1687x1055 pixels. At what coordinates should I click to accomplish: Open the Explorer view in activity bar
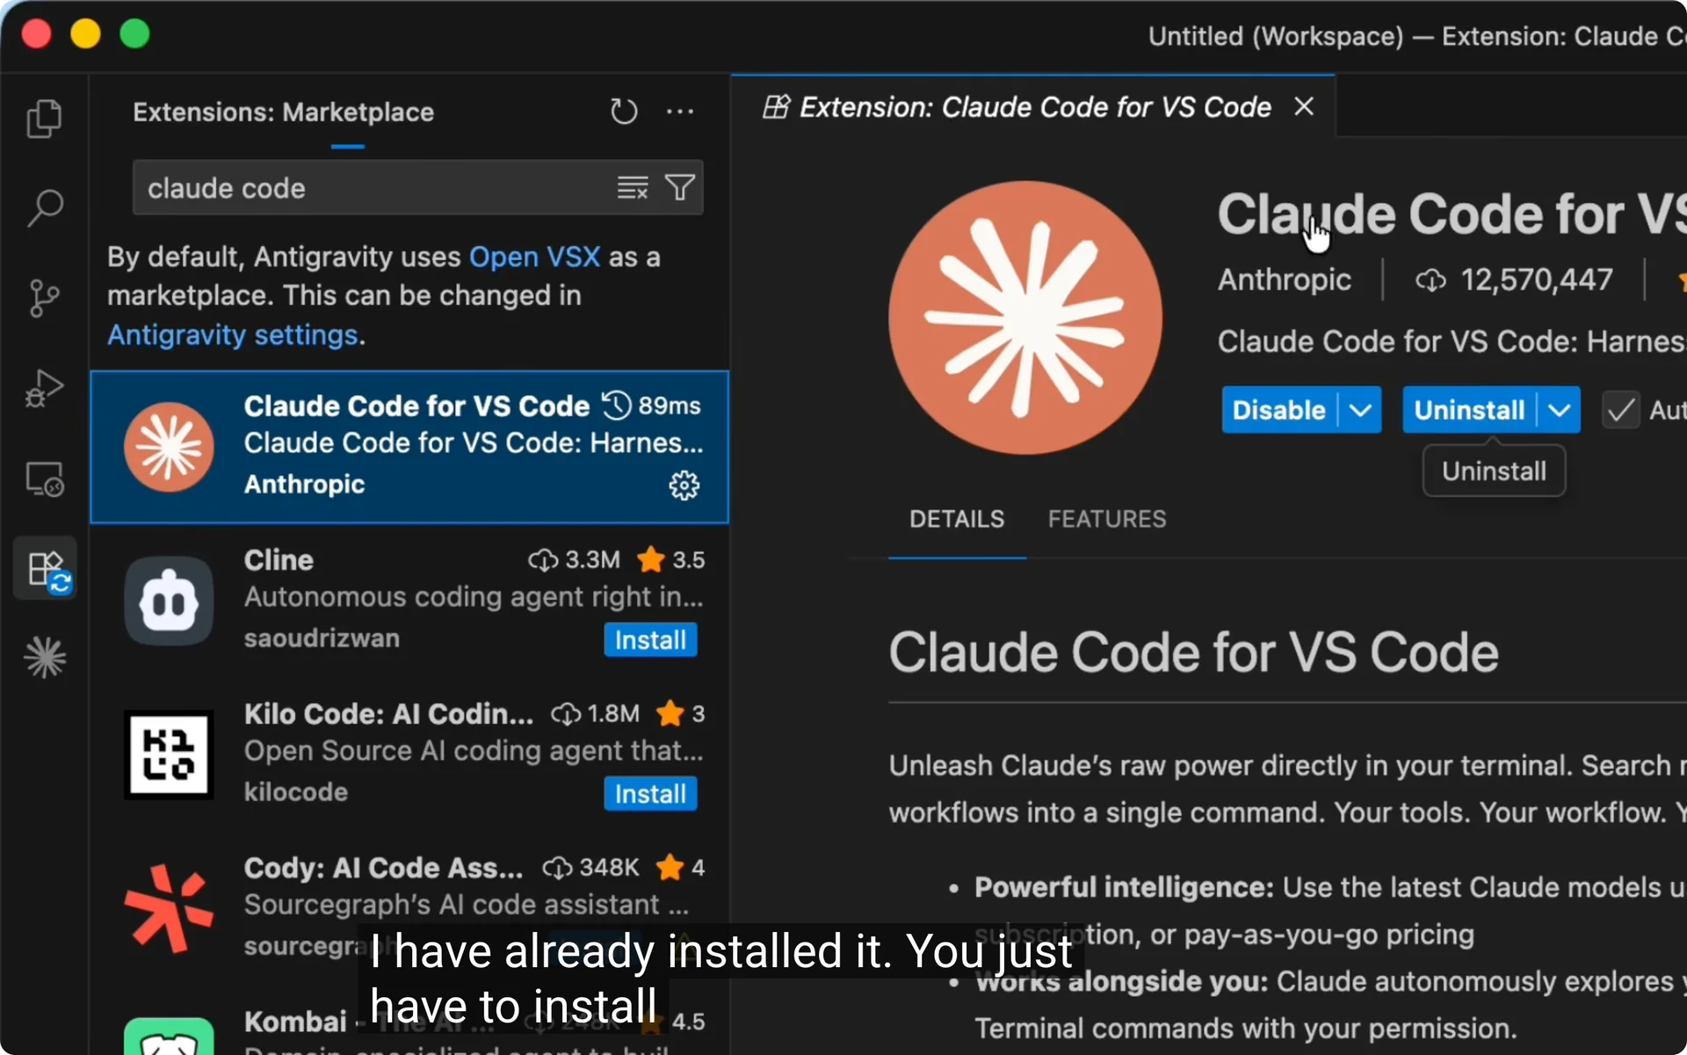(x=45, y=119)
